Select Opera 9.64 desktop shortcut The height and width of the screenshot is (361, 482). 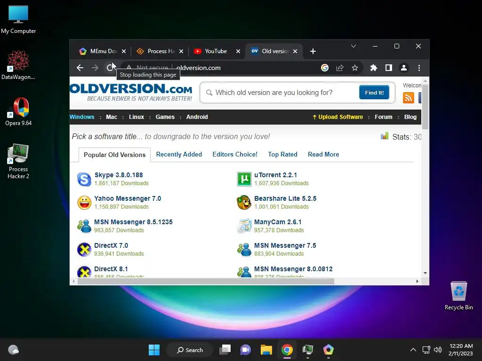tap(18, 112)
